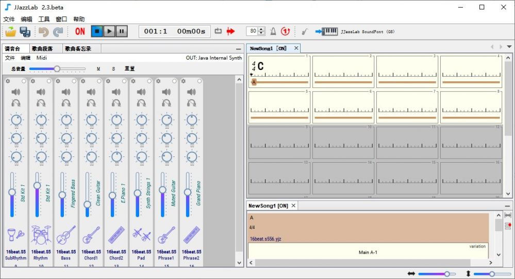Adjust the horizontal zoom slider

(x=437, y=274)
